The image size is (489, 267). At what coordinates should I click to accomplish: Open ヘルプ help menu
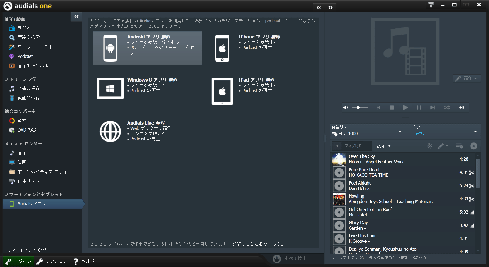click(84, 261)
